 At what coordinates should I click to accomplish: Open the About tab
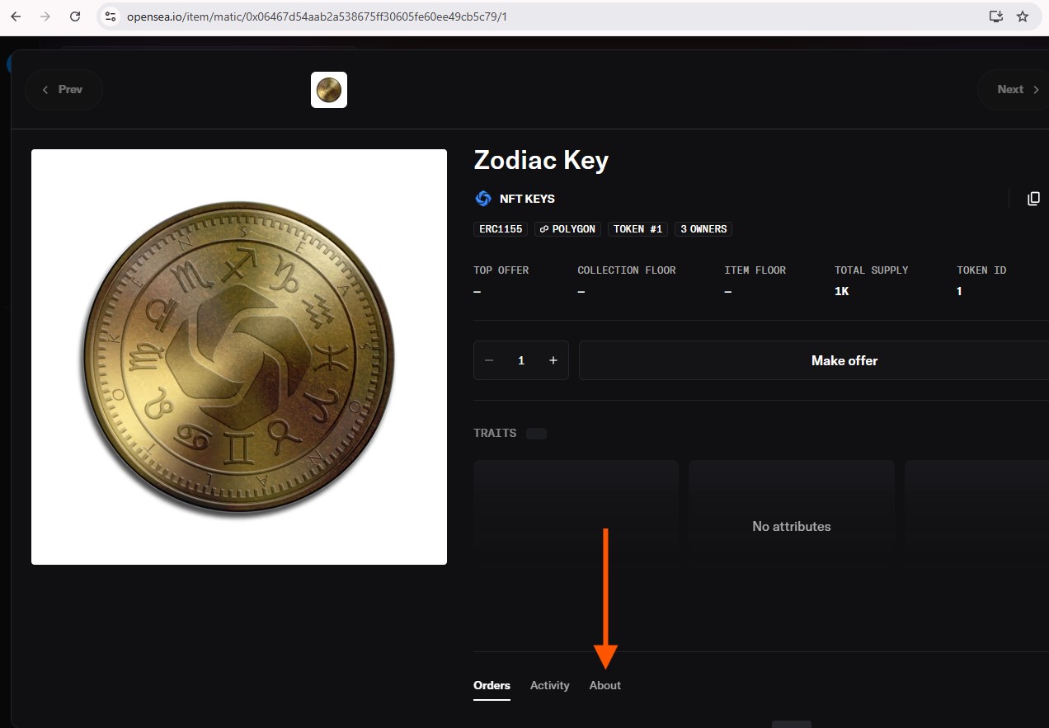tap(604, 686)
